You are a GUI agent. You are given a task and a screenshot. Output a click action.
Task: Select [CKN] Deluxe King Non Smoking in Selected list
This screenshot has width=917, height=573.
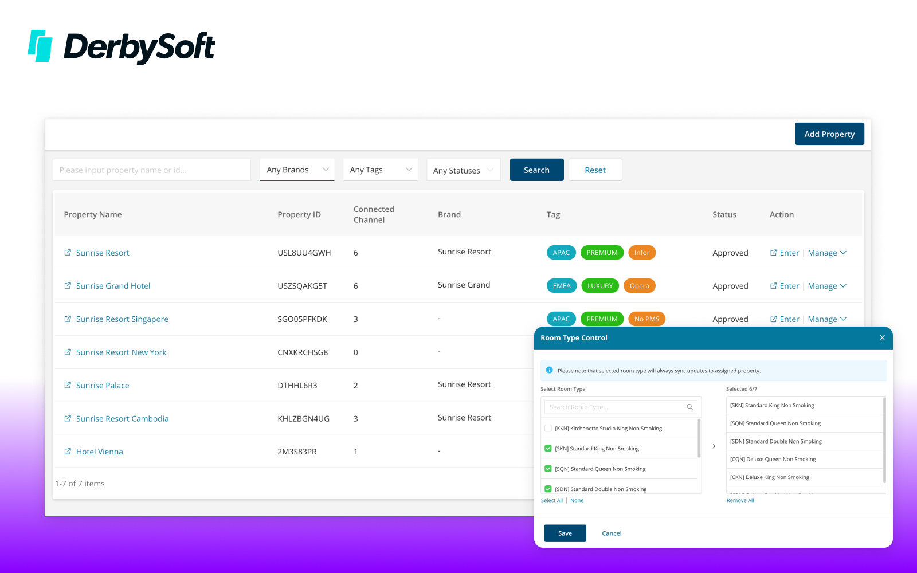tap(805, 477)
